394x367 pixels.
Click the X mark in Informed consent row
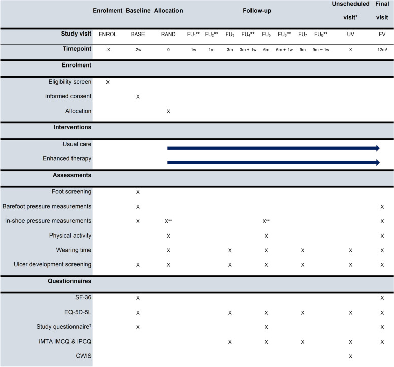tap(138, 97)
